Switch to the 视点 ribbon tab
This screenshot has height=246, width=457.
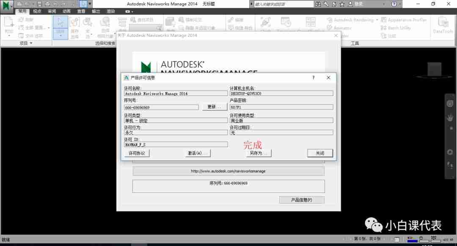pyautogui.click(x=36, y=11)
